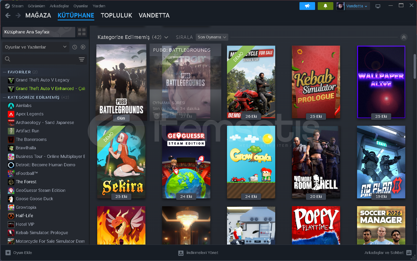Viewport: 417px width, 261px height.
Task: Open the VANDETTA profile tab
Action: click(154, 15)
